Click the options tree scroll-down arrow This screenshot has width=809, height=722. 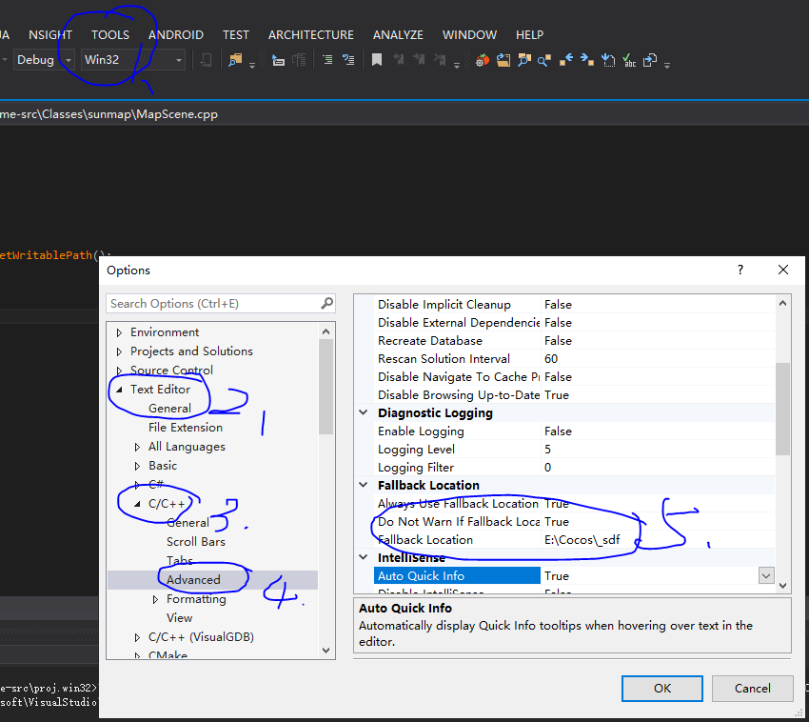(326, 651)
